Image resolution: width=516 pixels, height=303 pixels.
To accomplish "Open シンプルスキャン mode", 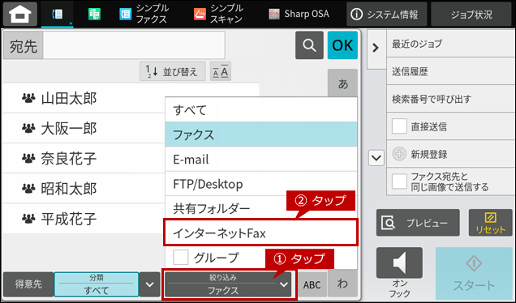I will pyautogui.click(x=218, y=14).
